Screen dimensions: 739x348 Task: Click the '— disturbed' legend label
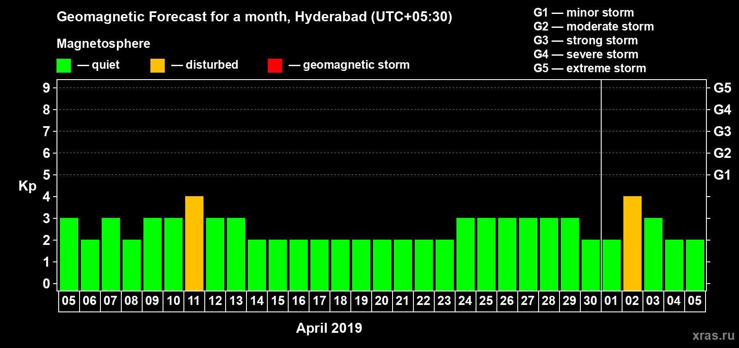[x=205, y=65]
